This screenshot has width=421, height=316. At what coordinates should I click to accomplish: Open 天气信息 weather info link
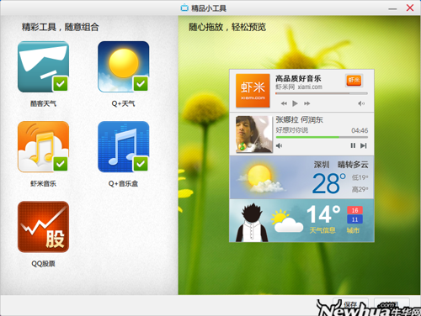(322, 230)
